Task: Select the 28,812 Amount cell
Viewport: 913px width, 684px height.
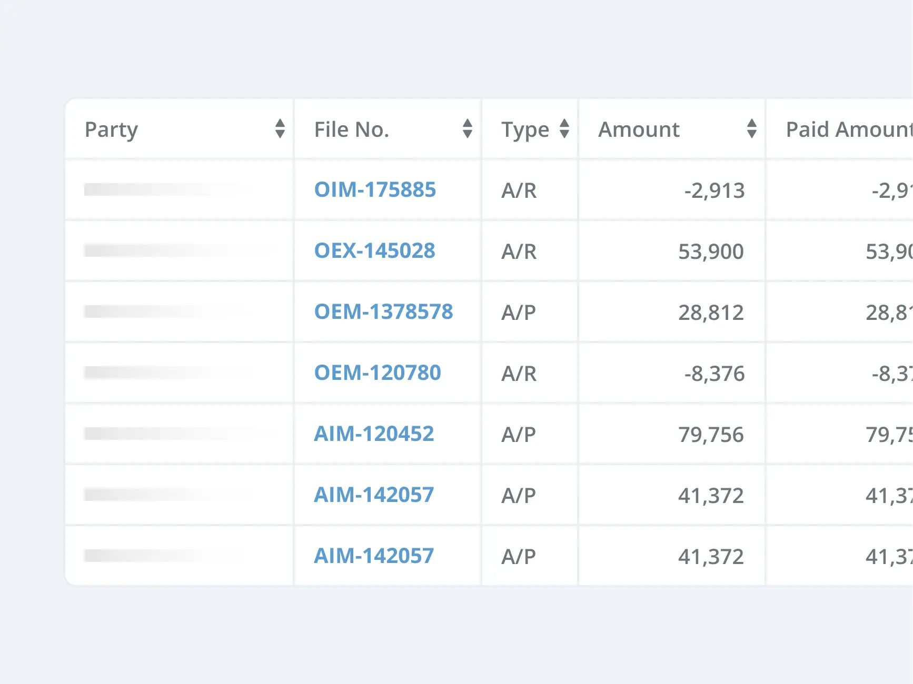Action: click(x=710, y=313)
